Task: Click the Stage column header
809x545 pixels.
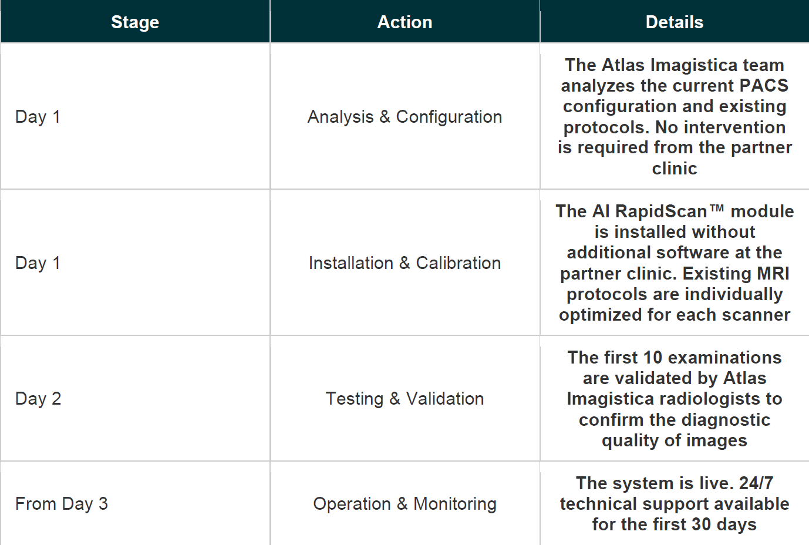Action: [135, 22]
